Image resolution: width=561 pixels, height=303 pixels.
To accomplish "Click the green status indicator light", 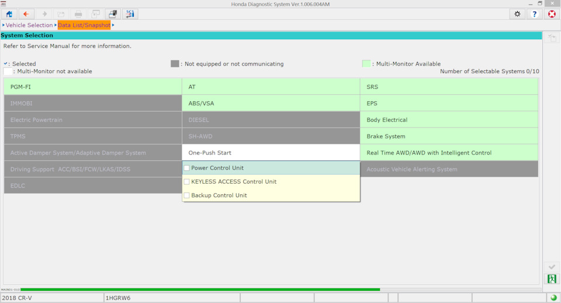I will point(553,298).
